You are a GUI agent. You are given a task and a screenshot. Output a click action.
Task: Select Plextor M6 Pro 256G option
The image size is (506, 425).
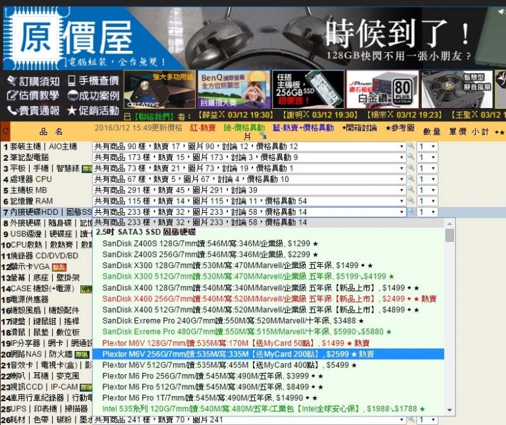tap(269, 376)
